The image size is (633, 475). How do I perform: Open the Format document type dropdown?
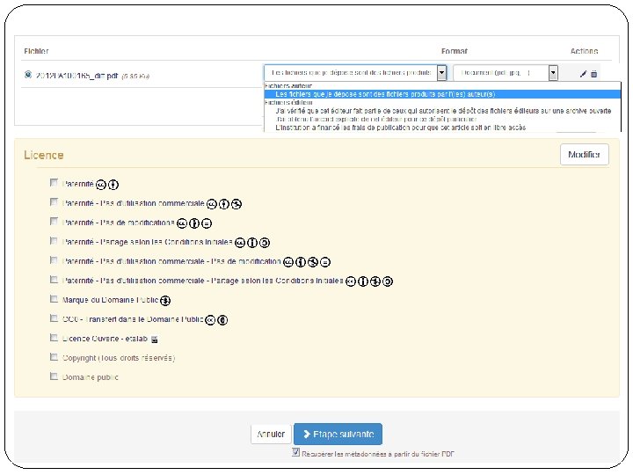[x=506, y=73]
